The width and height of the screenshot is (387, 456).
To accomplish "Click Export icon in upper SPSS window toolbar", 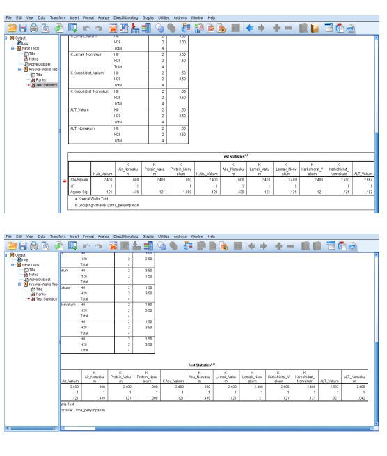I will tap(59, 28).
